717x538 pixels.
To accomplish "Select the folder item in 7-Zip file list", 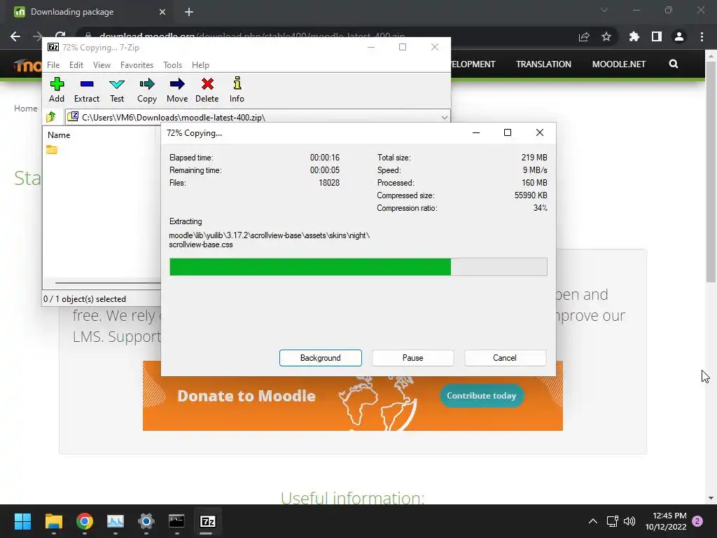I will [x=52, y=150].
